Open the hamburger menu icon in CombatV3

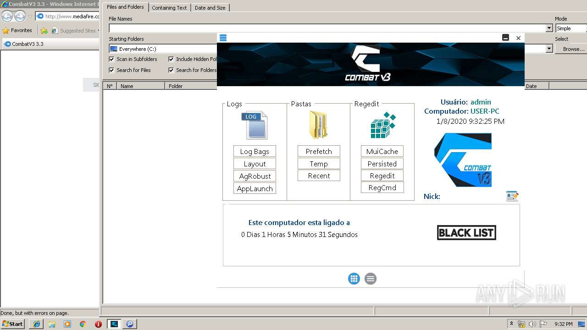pyautogui.click(x=223, y=38)
